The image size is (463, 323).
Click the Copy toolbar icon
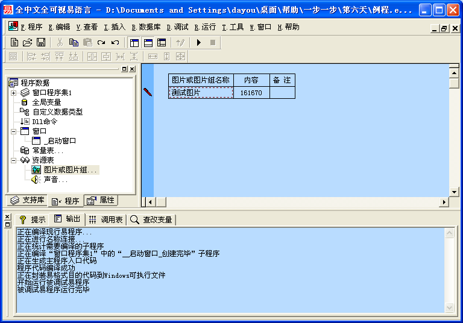click(74, 43)
